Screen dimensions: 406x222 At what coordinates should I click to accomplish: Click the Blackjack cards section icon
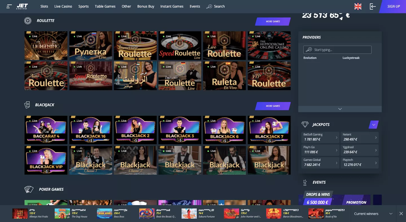27,105
